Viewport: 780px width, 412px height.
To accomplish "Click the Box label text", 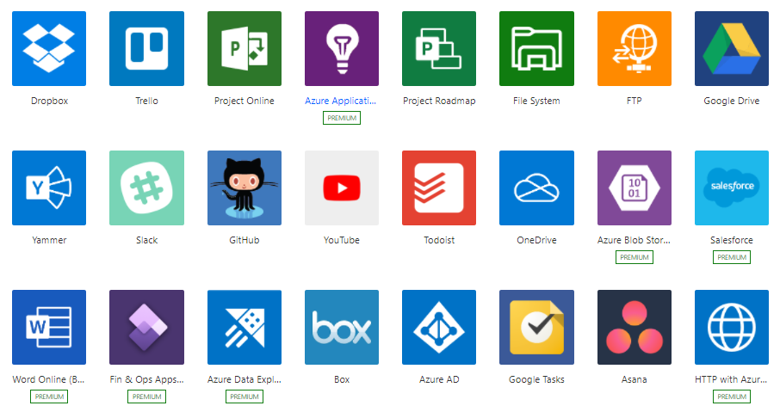I will click(x=342, y=379).
